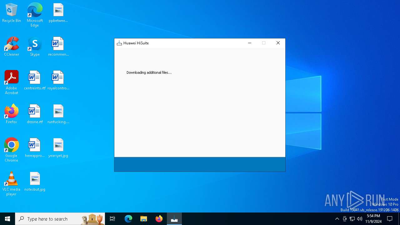
Task: Open File Explorer from the taskbar
Action: point(144,219)
